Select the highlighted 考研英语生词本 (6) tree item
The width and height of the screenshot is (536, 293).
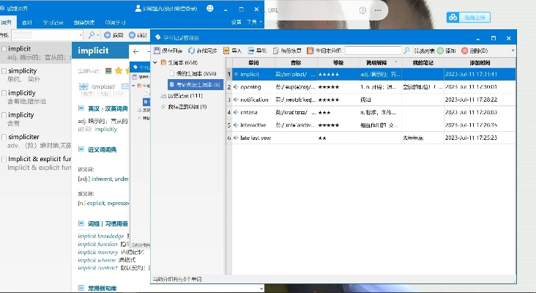pyautogui.click(x=196, y=84)
